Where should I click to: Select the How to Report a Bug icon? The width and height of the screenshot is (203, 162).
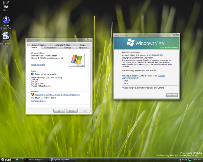(6, 23)
